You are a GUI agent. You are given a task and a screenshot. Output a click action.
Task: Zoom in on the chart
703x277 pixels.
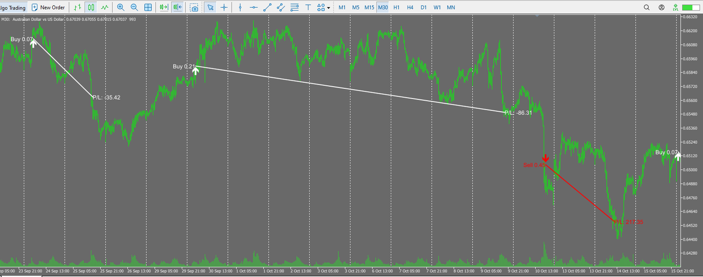121,7
